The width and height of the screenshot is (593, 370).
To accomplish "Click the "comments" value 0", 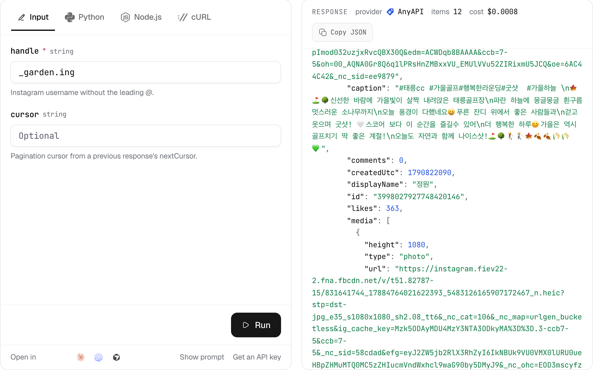I will point(401,160).
